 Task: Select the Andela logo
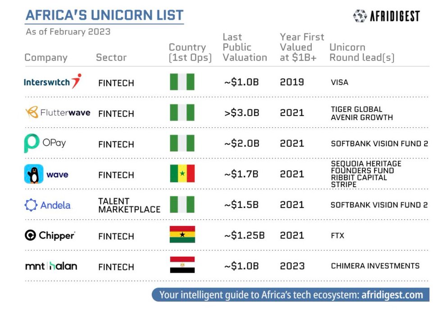(x=48, y=205)
